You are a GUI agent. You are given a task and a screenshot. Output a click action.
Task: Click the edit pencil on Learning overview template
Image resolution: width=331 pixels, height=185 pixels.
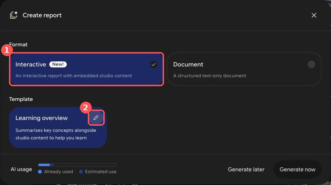[96, 117]
